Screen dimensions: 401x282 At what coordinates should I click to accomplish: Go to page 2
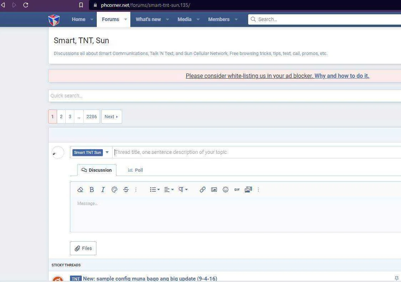[61, 117]
